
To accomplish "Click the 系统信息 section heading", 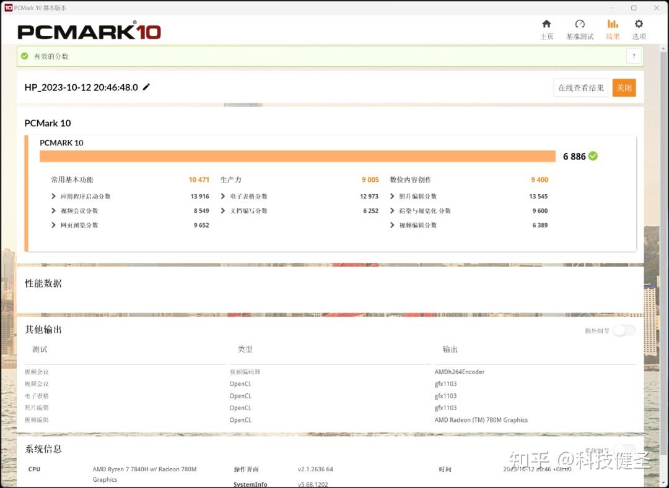I will pyautogui.click(x=43, y=449).
